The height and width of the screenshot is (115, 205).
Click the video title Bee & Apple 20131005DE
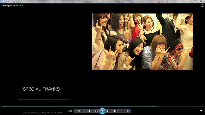pos(12,6)
